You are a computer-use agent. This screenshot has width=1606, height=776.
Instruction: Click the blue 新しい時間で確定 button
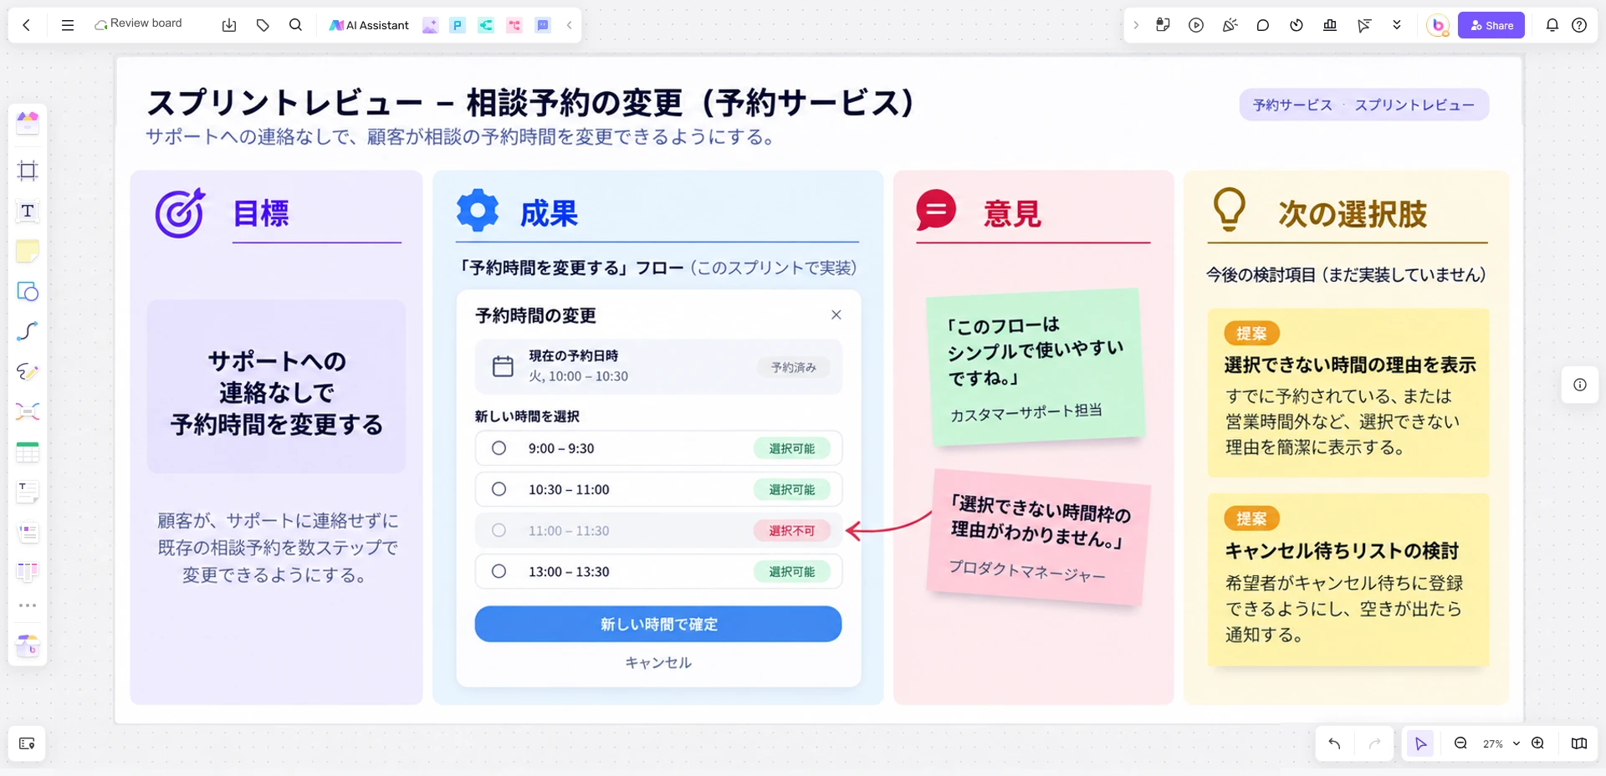(x=658, y=624)
